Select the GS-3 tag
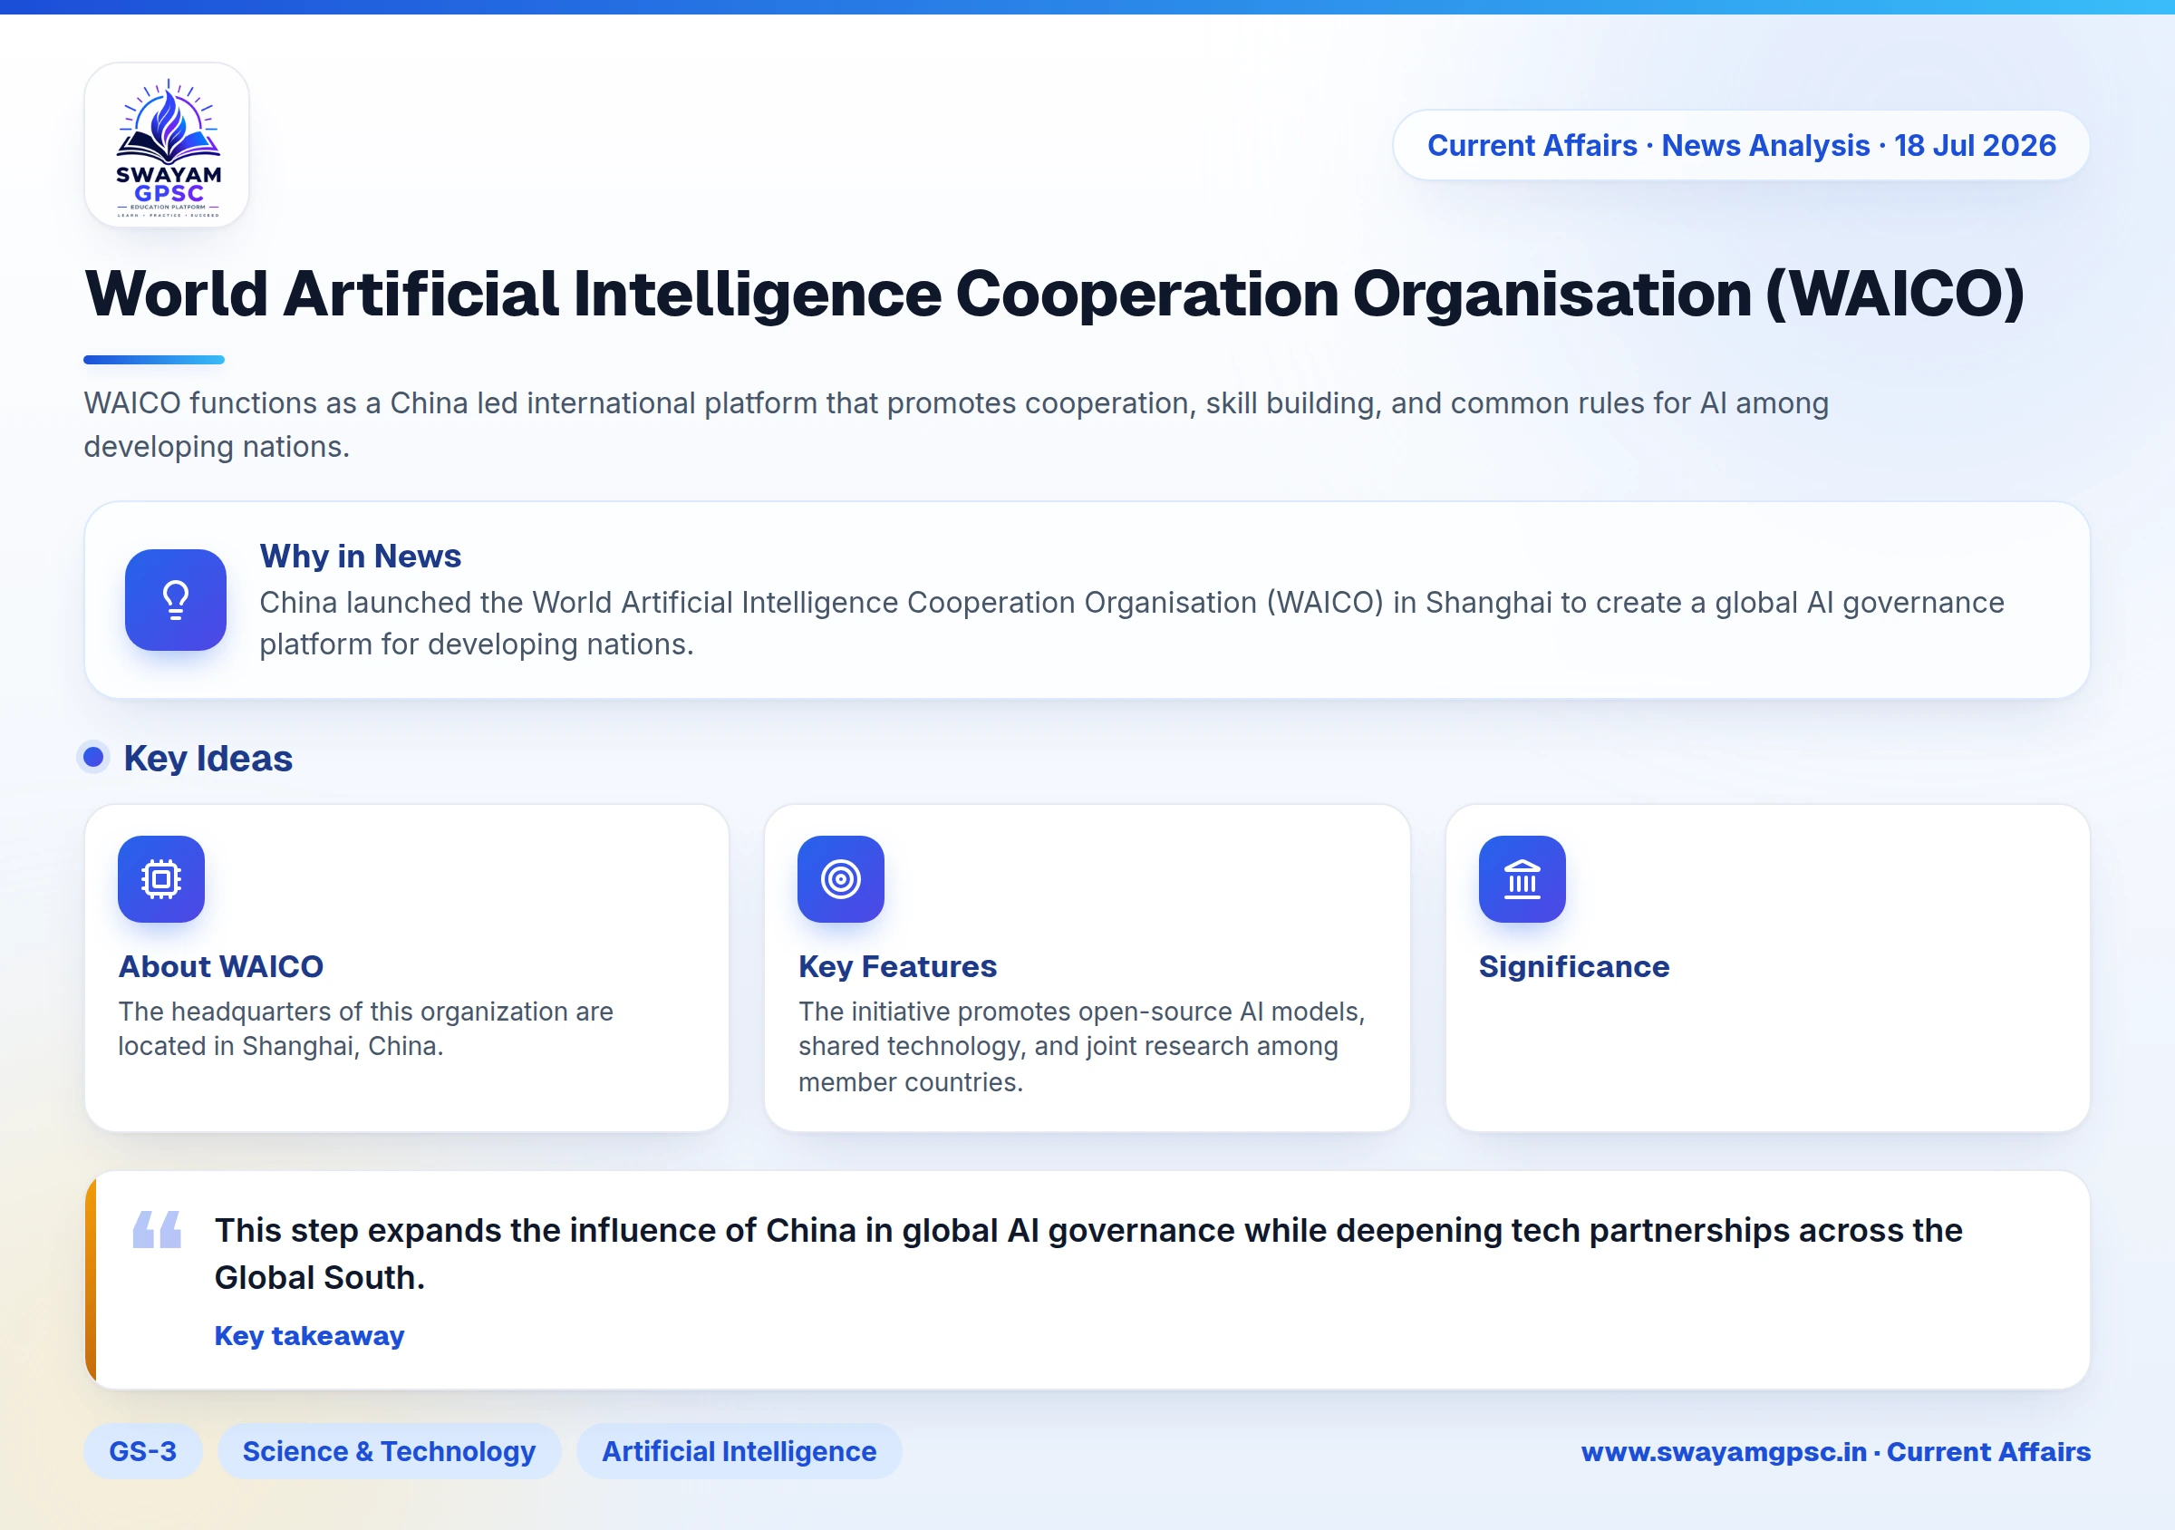This screenshot has width=2175, height=1530. (x=143, y=1451)
